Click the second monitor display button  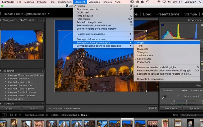click(4, 115)
